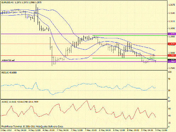Click the '9 May 12:00' time label

(x=161, y=130)
